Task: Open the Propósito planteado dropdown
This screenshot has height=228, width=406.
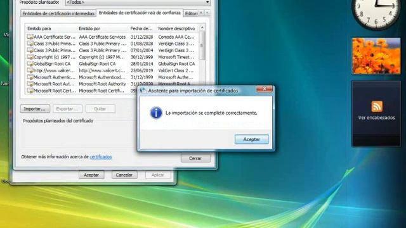Action: pyautogui.click(x=138, y=3)
